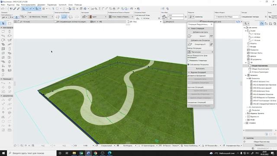
Task: Choose the first mesh geometry method icon
Action: click(58, 17)
